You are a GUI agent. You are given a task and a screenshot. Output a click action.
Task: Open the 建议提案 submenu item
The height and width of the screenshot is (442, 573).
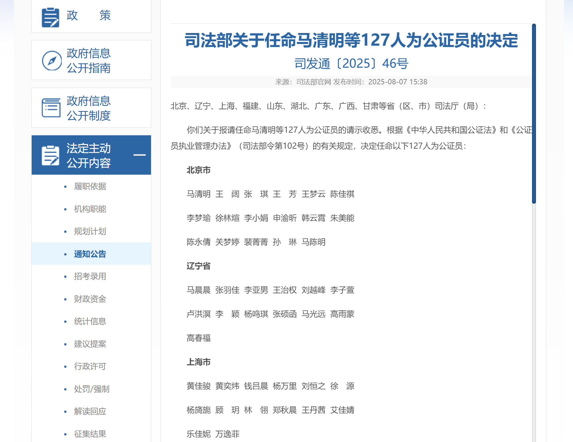(90, 344)
